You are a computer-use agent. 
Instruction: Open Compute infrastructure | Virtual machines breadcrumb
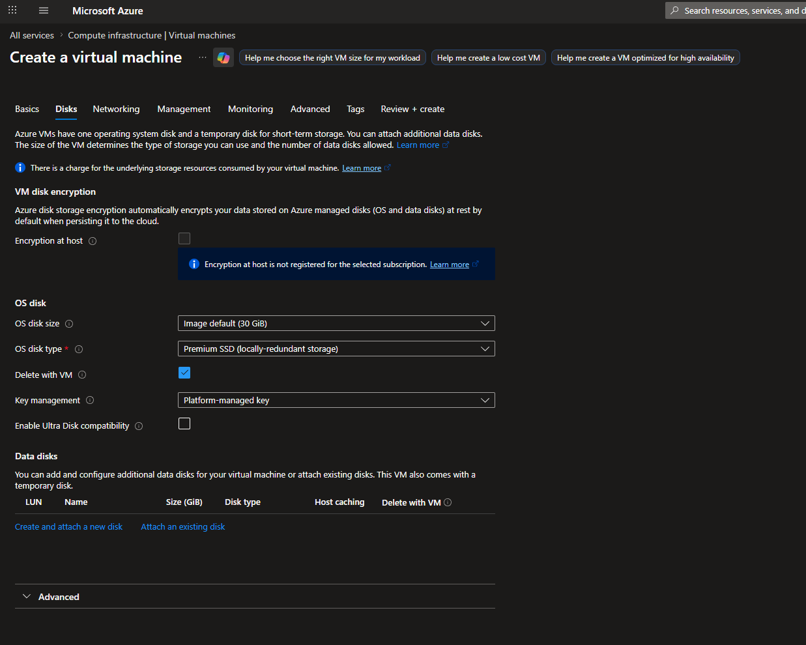pyautogui.click(x=152, y=35)
